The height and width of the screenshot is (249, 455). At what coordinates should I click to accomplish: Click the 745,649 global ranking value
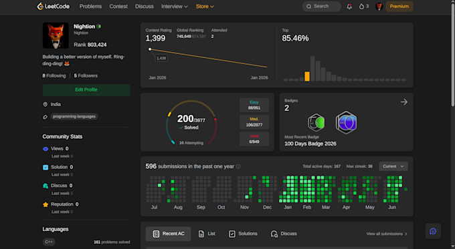184,37
